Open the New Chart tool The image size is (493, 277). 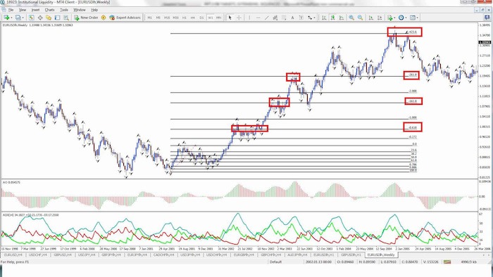6,18
